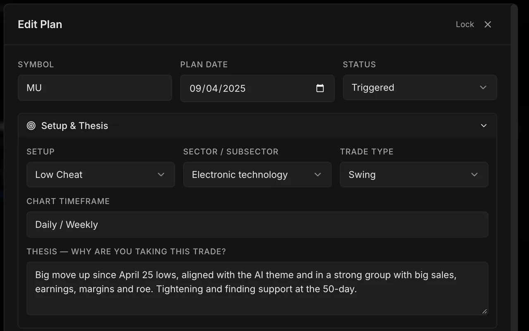Click the SYMBOL field label
The width and height of the screenshot is (529, 331).
click(x=36, y=65)
